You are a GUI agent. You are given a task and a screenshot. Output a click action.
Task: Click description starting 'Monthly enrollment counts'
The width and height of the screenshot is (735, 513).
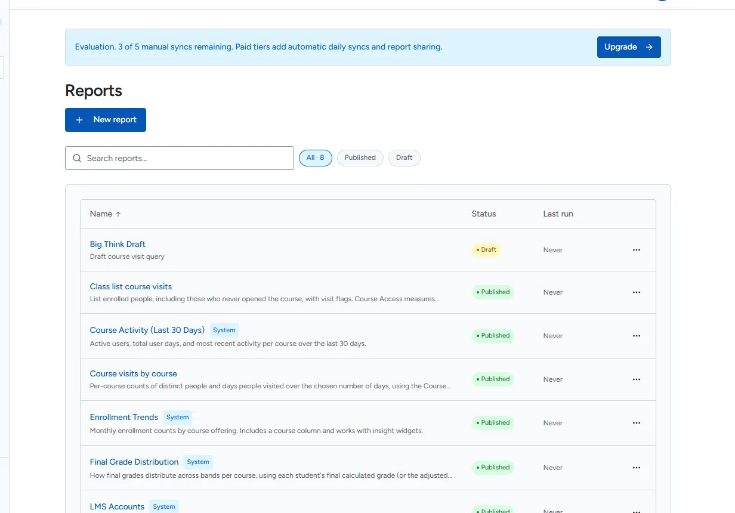257,431
